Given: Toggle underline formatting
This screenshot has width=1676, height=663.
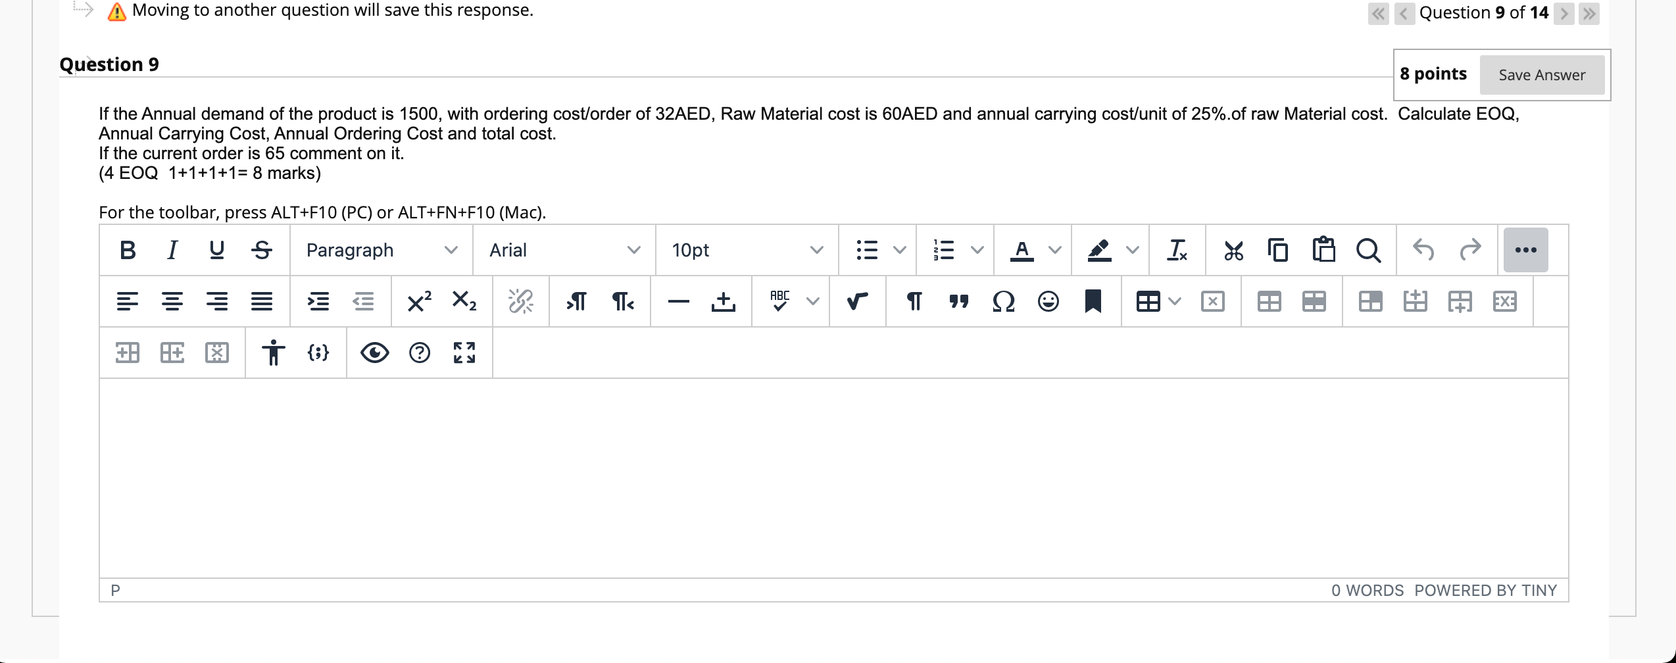Looking at the screenshot, I should 217,250.
